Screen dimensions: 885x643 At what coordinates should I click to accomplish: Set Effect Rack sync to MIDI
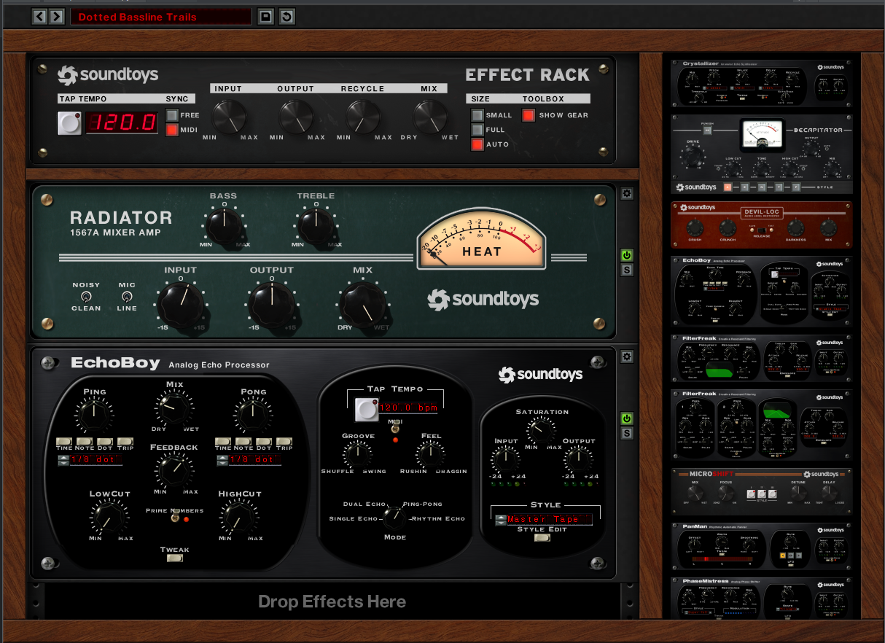coord(172,130)
